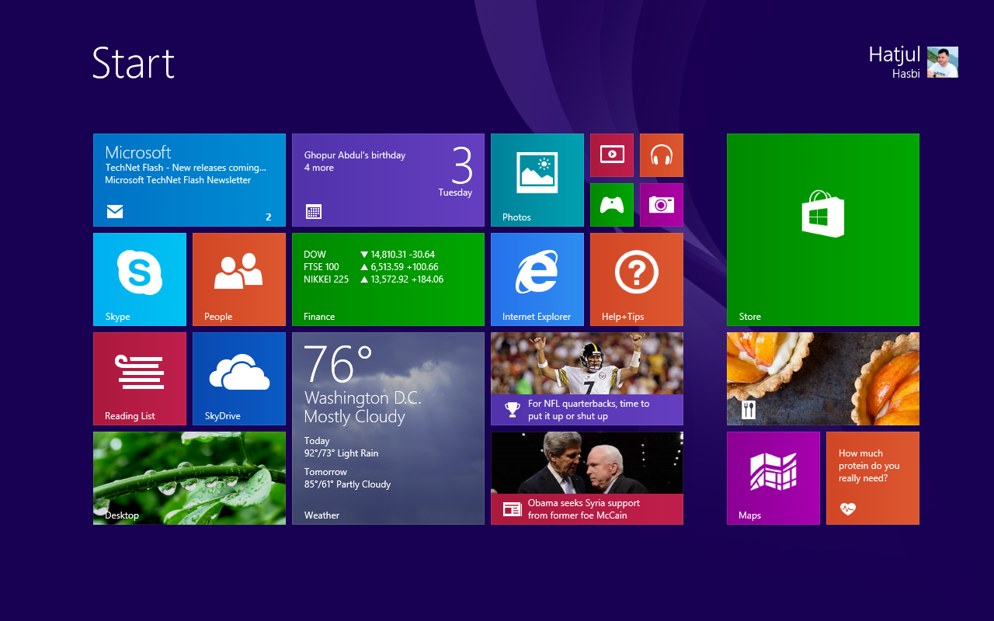Switch to the Desktop tile
994x621 pixels.
189,478
